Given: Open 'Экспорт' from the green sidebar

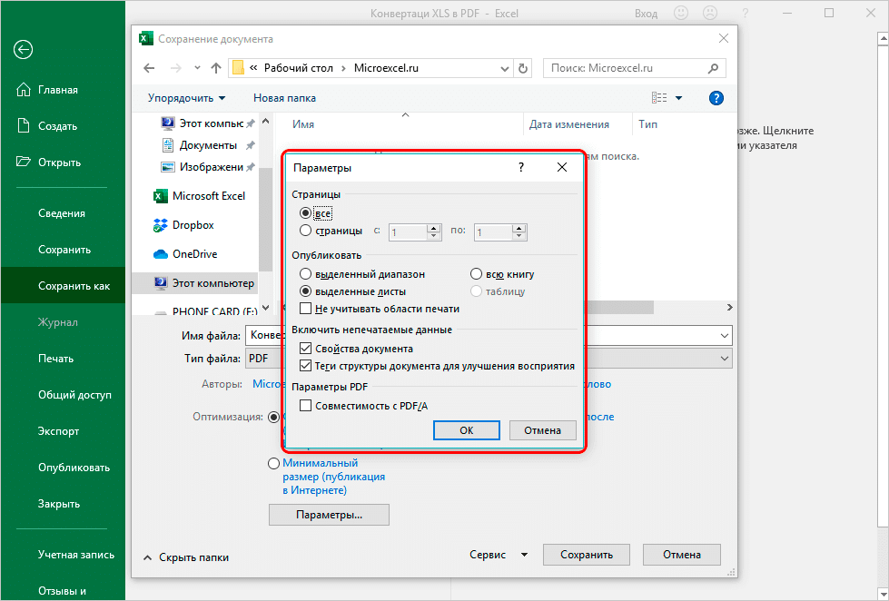Looking at the screenshot, I should 59,430.
